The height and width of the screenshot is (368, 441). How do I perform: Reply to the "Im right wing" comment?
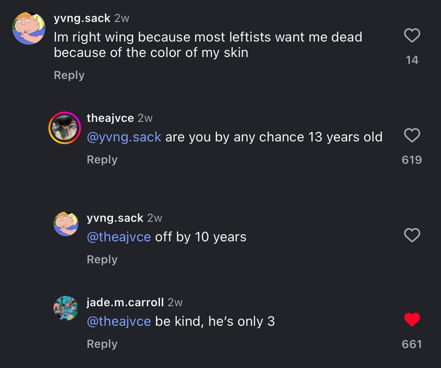(69, 75)
